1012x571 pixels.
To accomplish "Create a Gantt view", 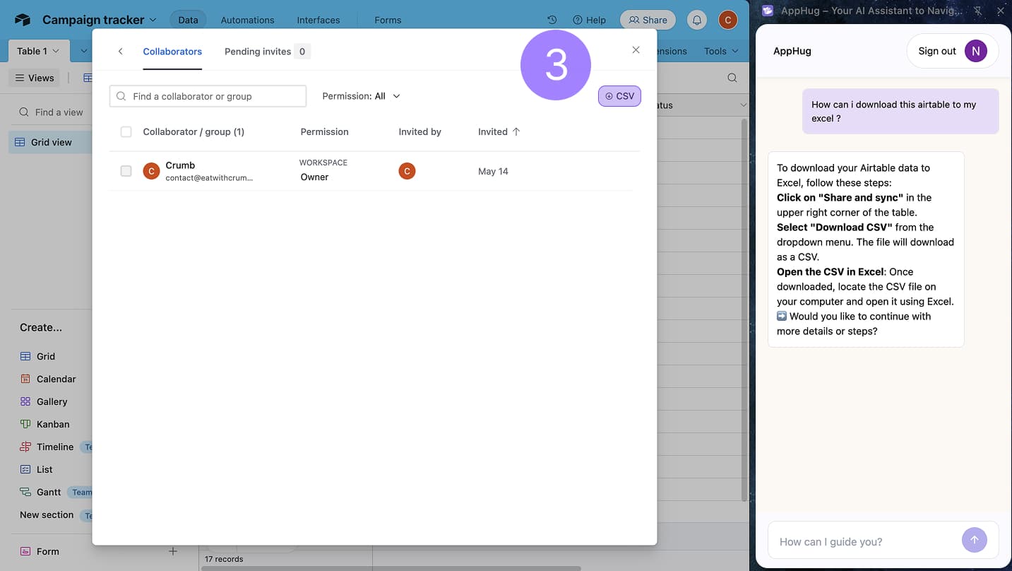I will [41, 492].
